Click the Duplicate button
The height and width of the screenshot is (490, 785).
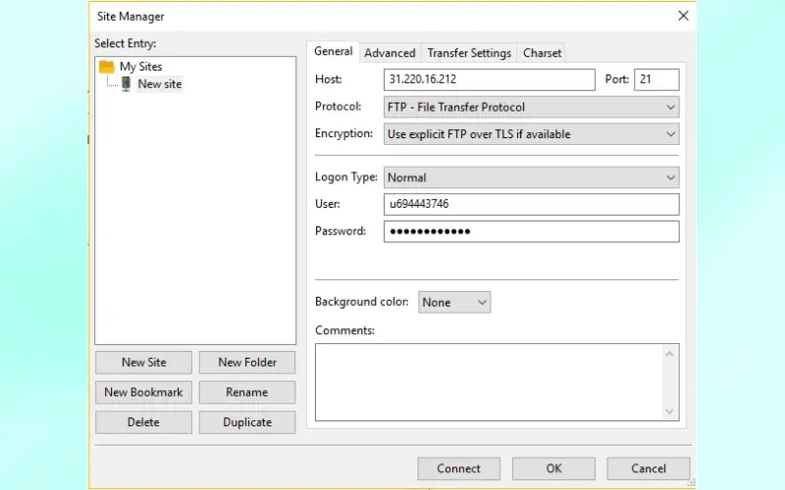[x=247, y=422]
